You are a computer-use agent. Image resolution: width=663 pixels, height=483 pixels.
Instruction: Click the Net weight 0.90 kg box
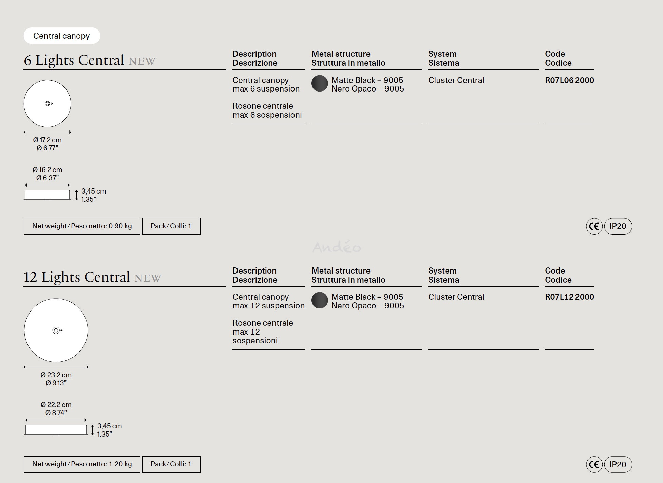pos(82,226)
